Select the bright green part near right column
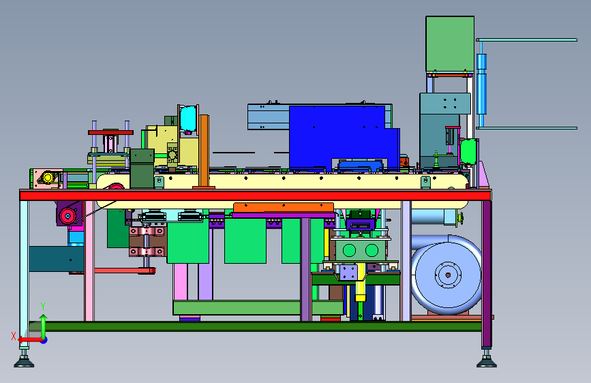 (x=468, y=151)
